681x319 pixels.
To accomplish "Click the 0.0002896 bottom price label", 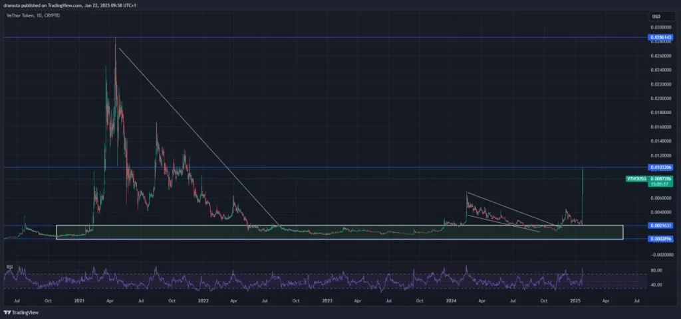I will tap(660, 239).
